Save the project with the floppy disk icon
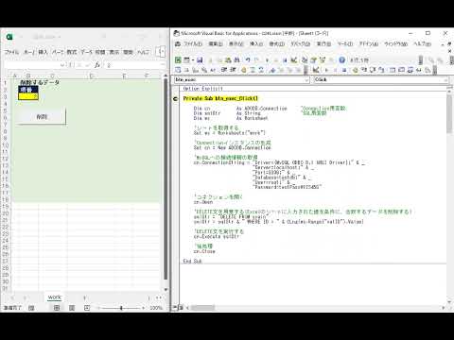Screen dimensions: 454x340 tap(200, 59)
